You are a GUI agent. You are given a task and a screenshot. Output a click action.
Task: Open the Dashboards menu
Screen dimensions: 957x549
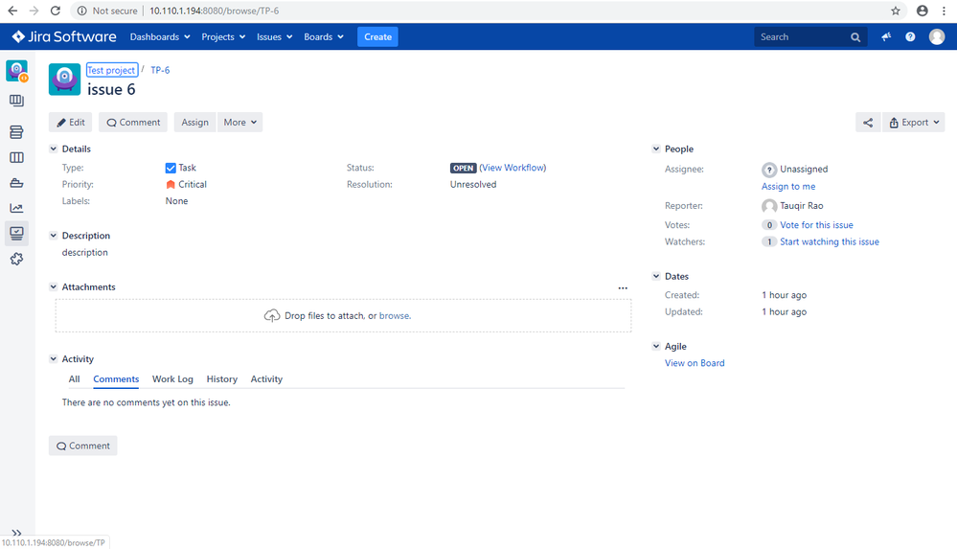pos(160,36)
